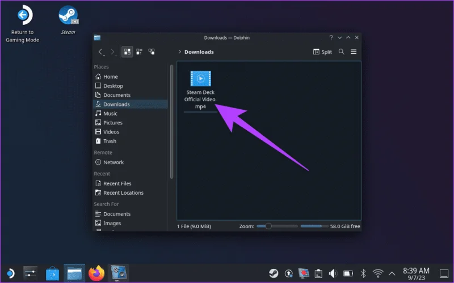Click Dolphin file manager taskbar icon
Viewport: 454px width, 283px height.
coord(74,273)
